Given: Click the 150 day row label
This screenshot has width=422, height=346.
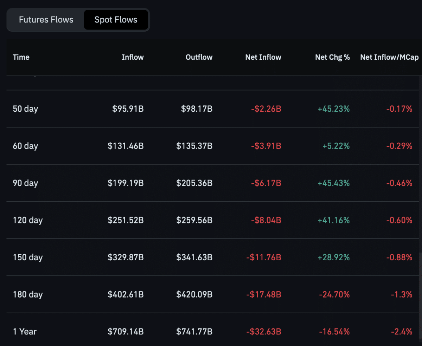Looking at the screenshot, I should [27, 257].
